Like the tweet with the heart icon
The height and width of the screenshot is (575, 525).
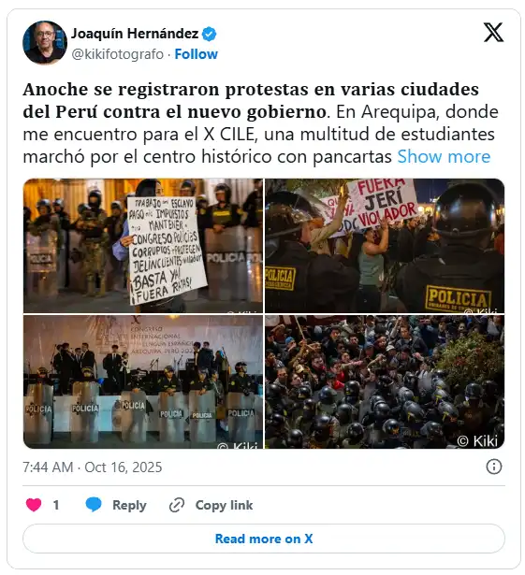tap(34, 505)
